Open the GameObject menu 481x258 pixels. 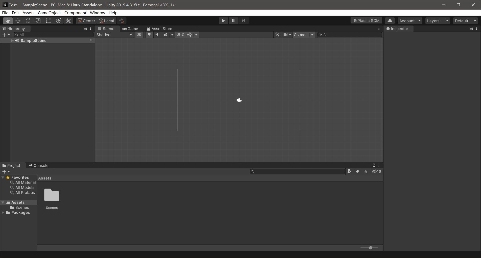click(49, 13)
